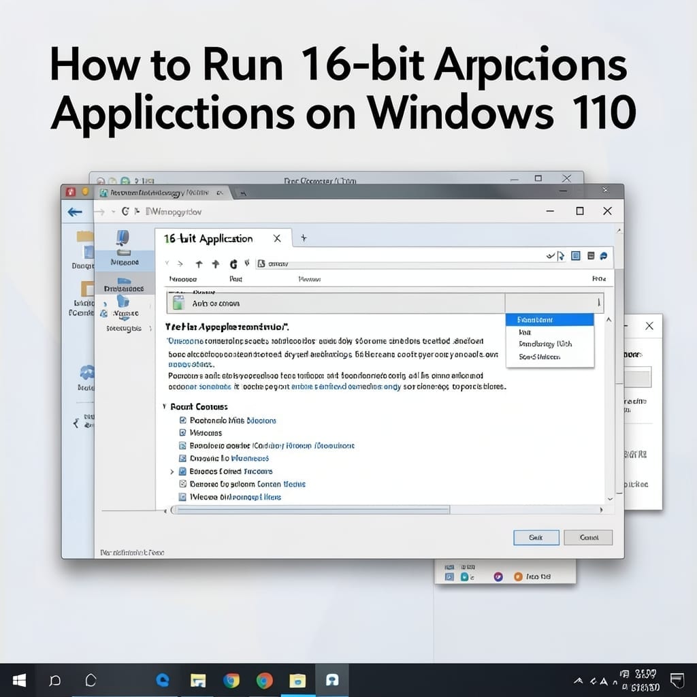Launch Microsoft Edge from the taskbar

(x=162, y=680)
